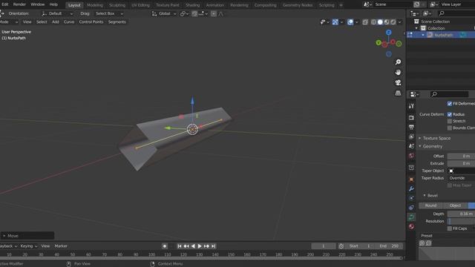Open the Object Constraints tab

(411, 208)
